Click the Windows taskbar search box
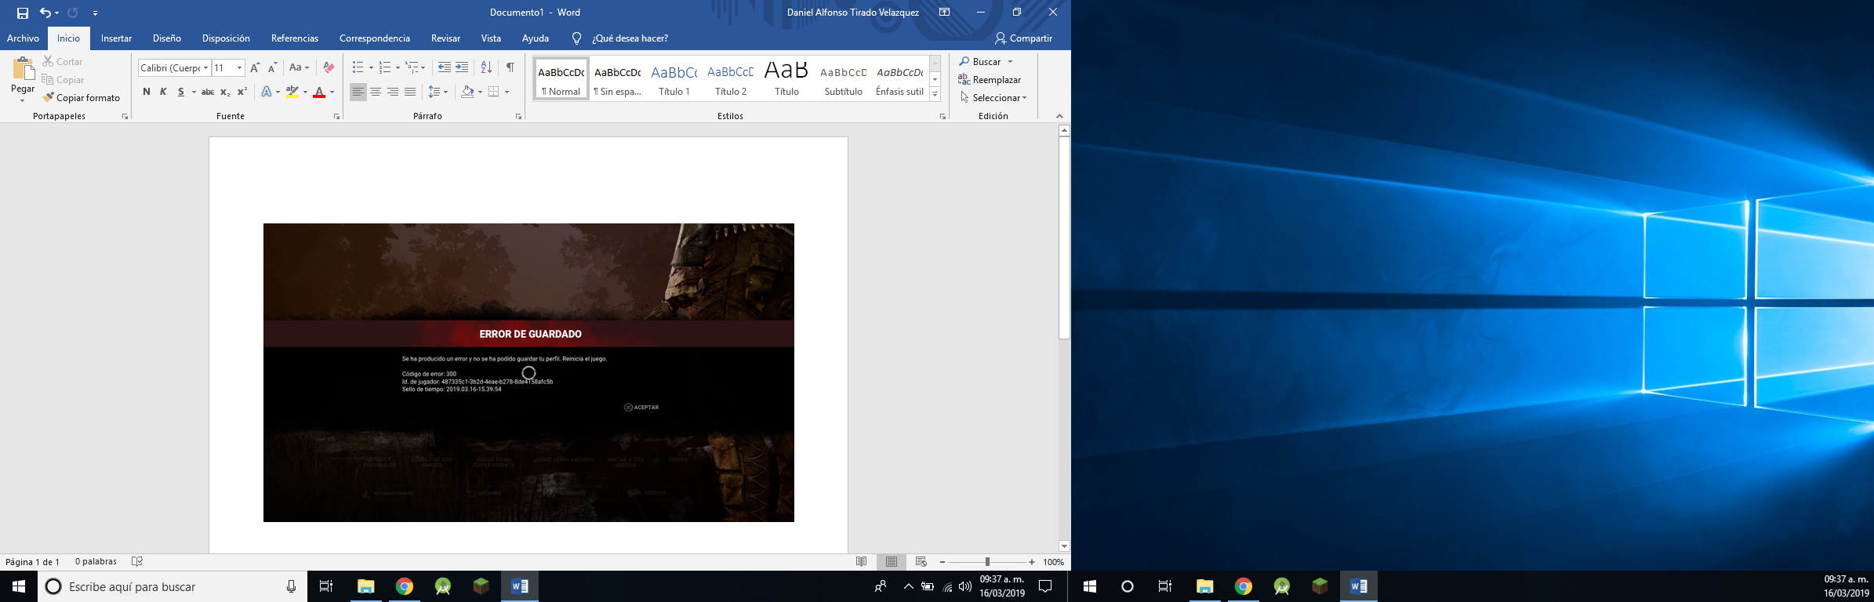Screen dimensions: 1874x602 tap(171, 586)
